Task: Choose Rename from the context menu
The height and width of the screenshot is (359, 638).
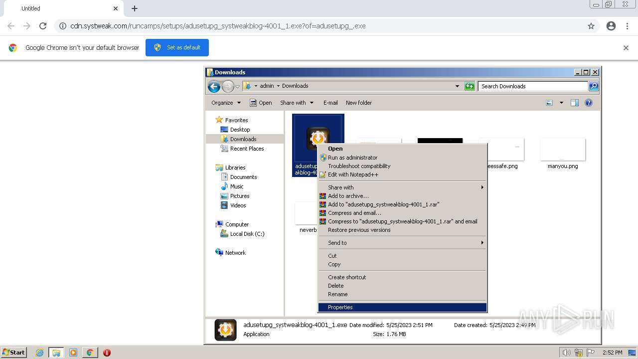Action: click(402, 294)
